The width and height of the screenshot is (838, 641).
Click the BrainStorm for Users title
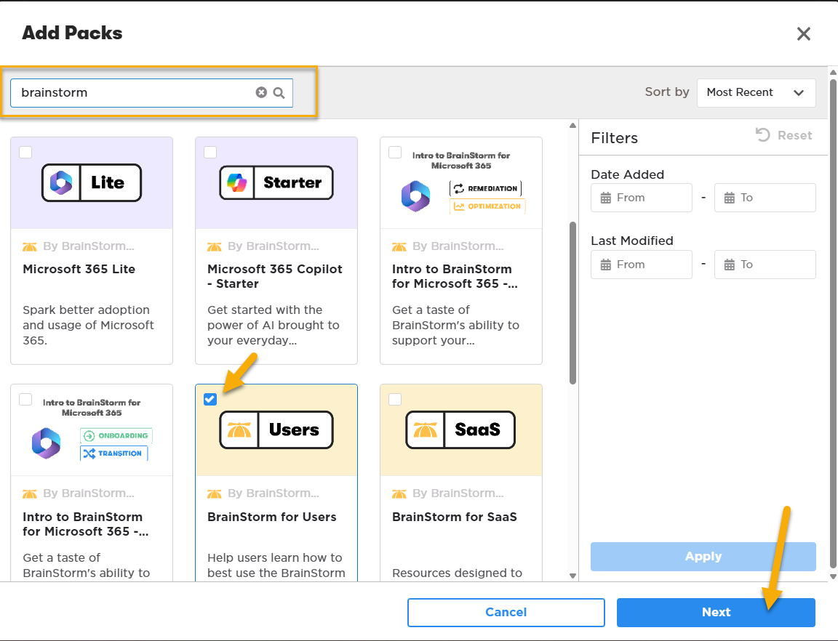pyautogui.click(x=272, y=517)
